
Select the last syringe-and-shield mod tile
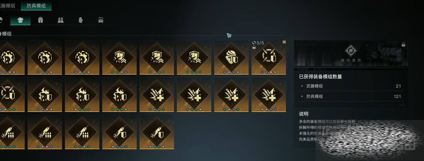pyautogui.click(x=157, y=132)
